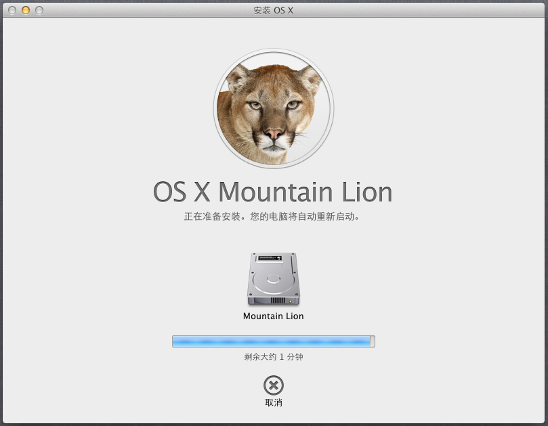Click the circled X cancel icon
The image size is (548, 426).
(273, 385)
